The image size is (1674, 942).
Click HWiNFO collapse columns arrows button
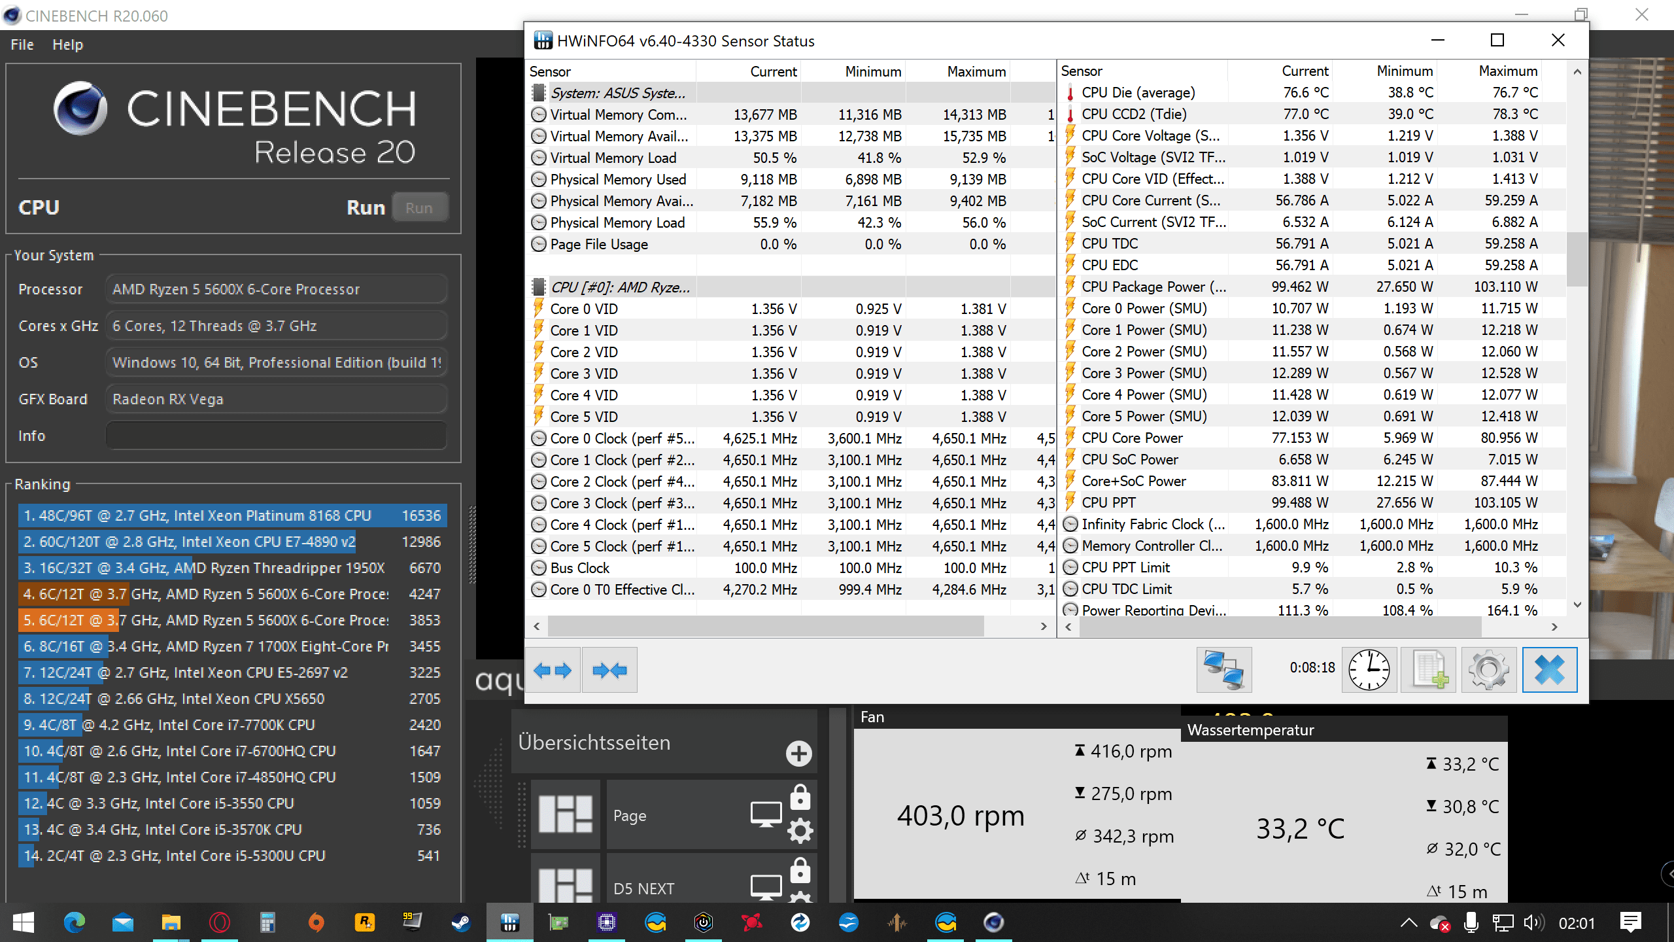tap(609, 670)
